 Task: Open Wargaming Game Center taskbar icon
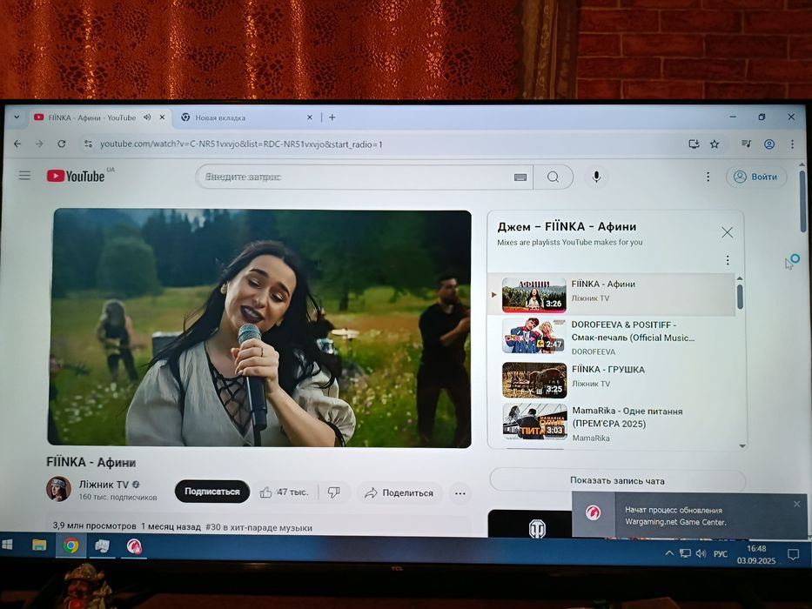click(x=134, y=547)
